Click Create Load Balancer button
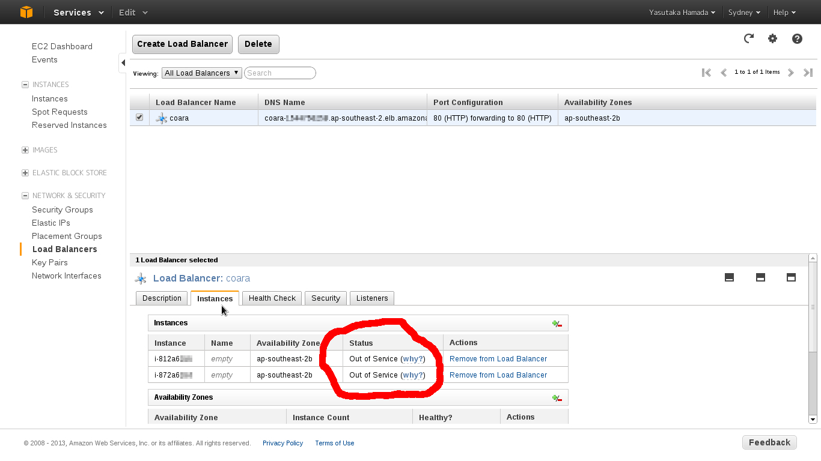This screenshot has height=461, width=821. (x=182, y=44)
